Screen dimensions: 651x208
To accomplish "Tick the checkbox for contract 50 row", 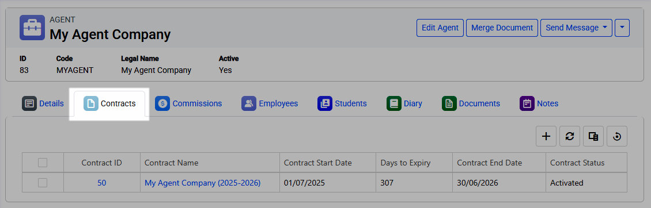I will point(43,183).
